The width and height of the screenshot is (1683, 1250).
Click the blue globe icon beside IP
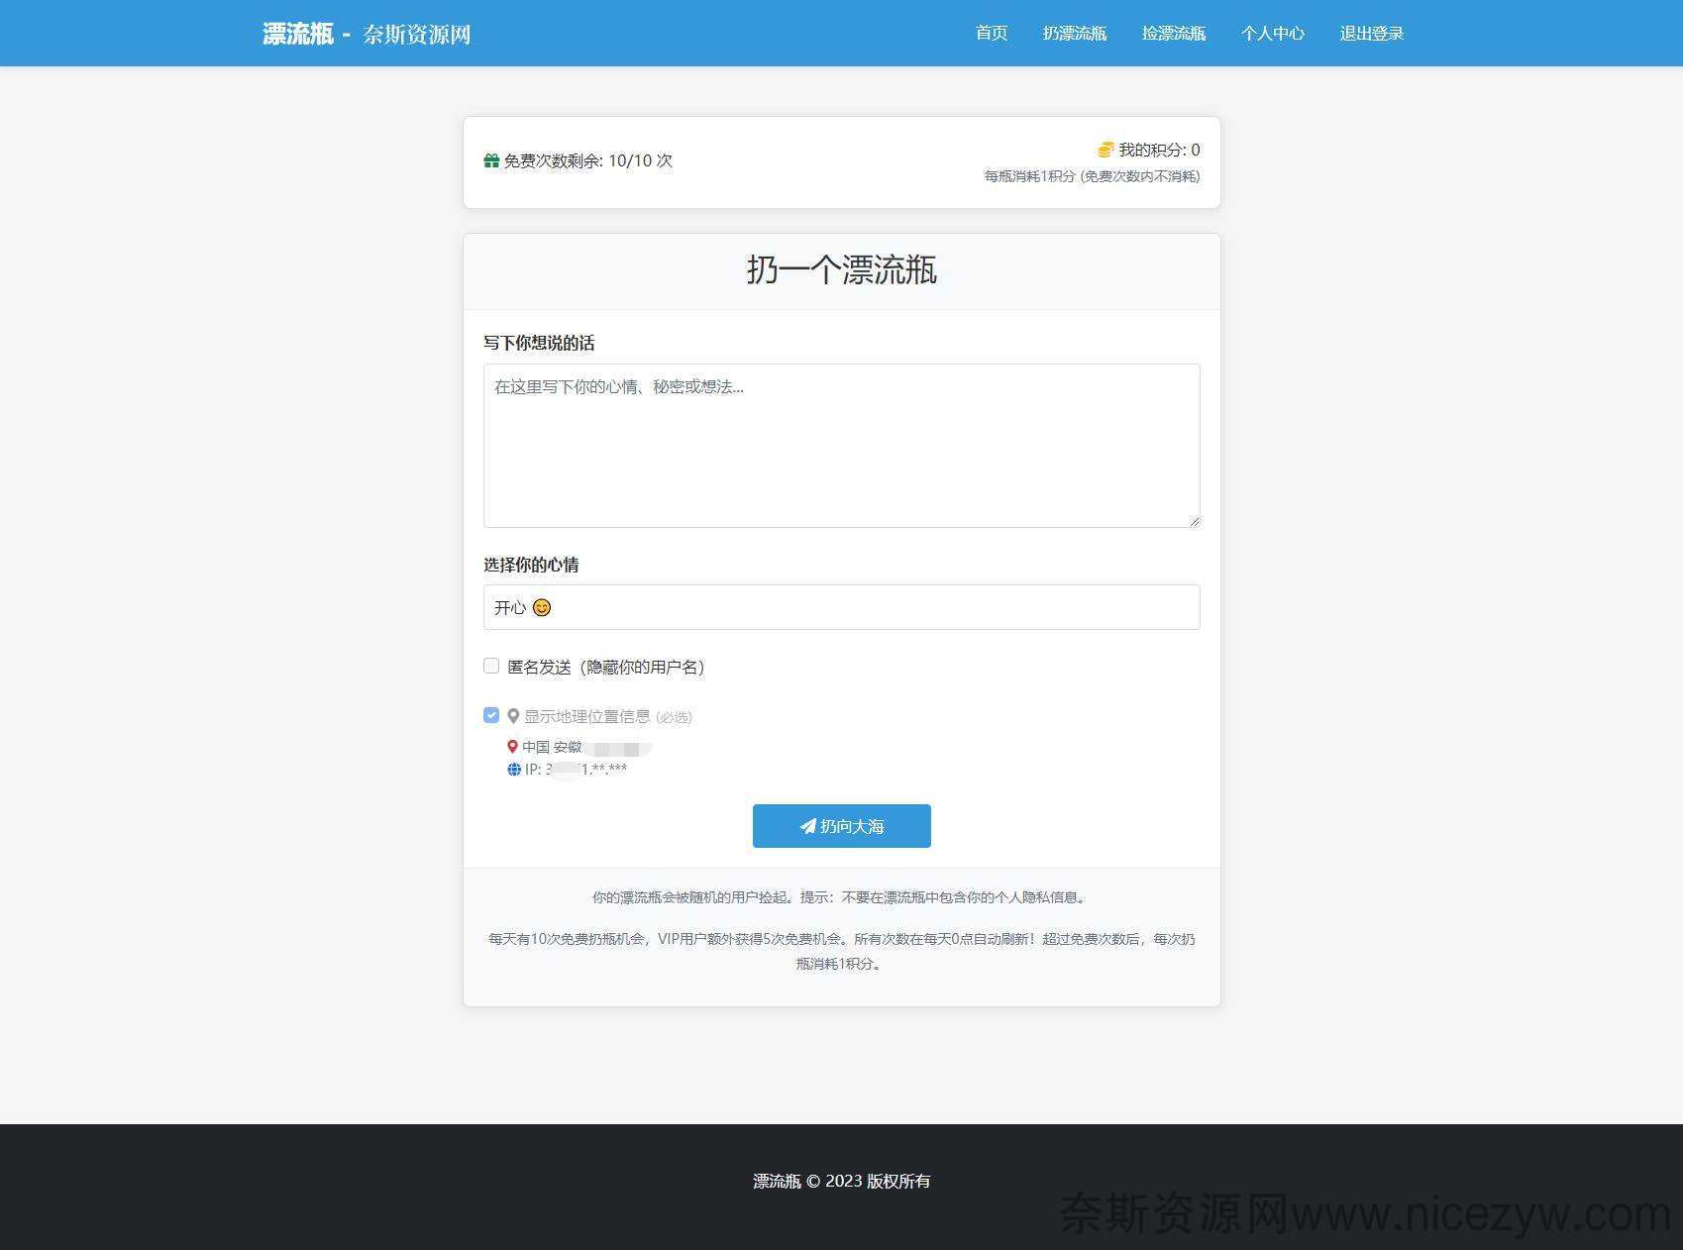coord(514,770)
